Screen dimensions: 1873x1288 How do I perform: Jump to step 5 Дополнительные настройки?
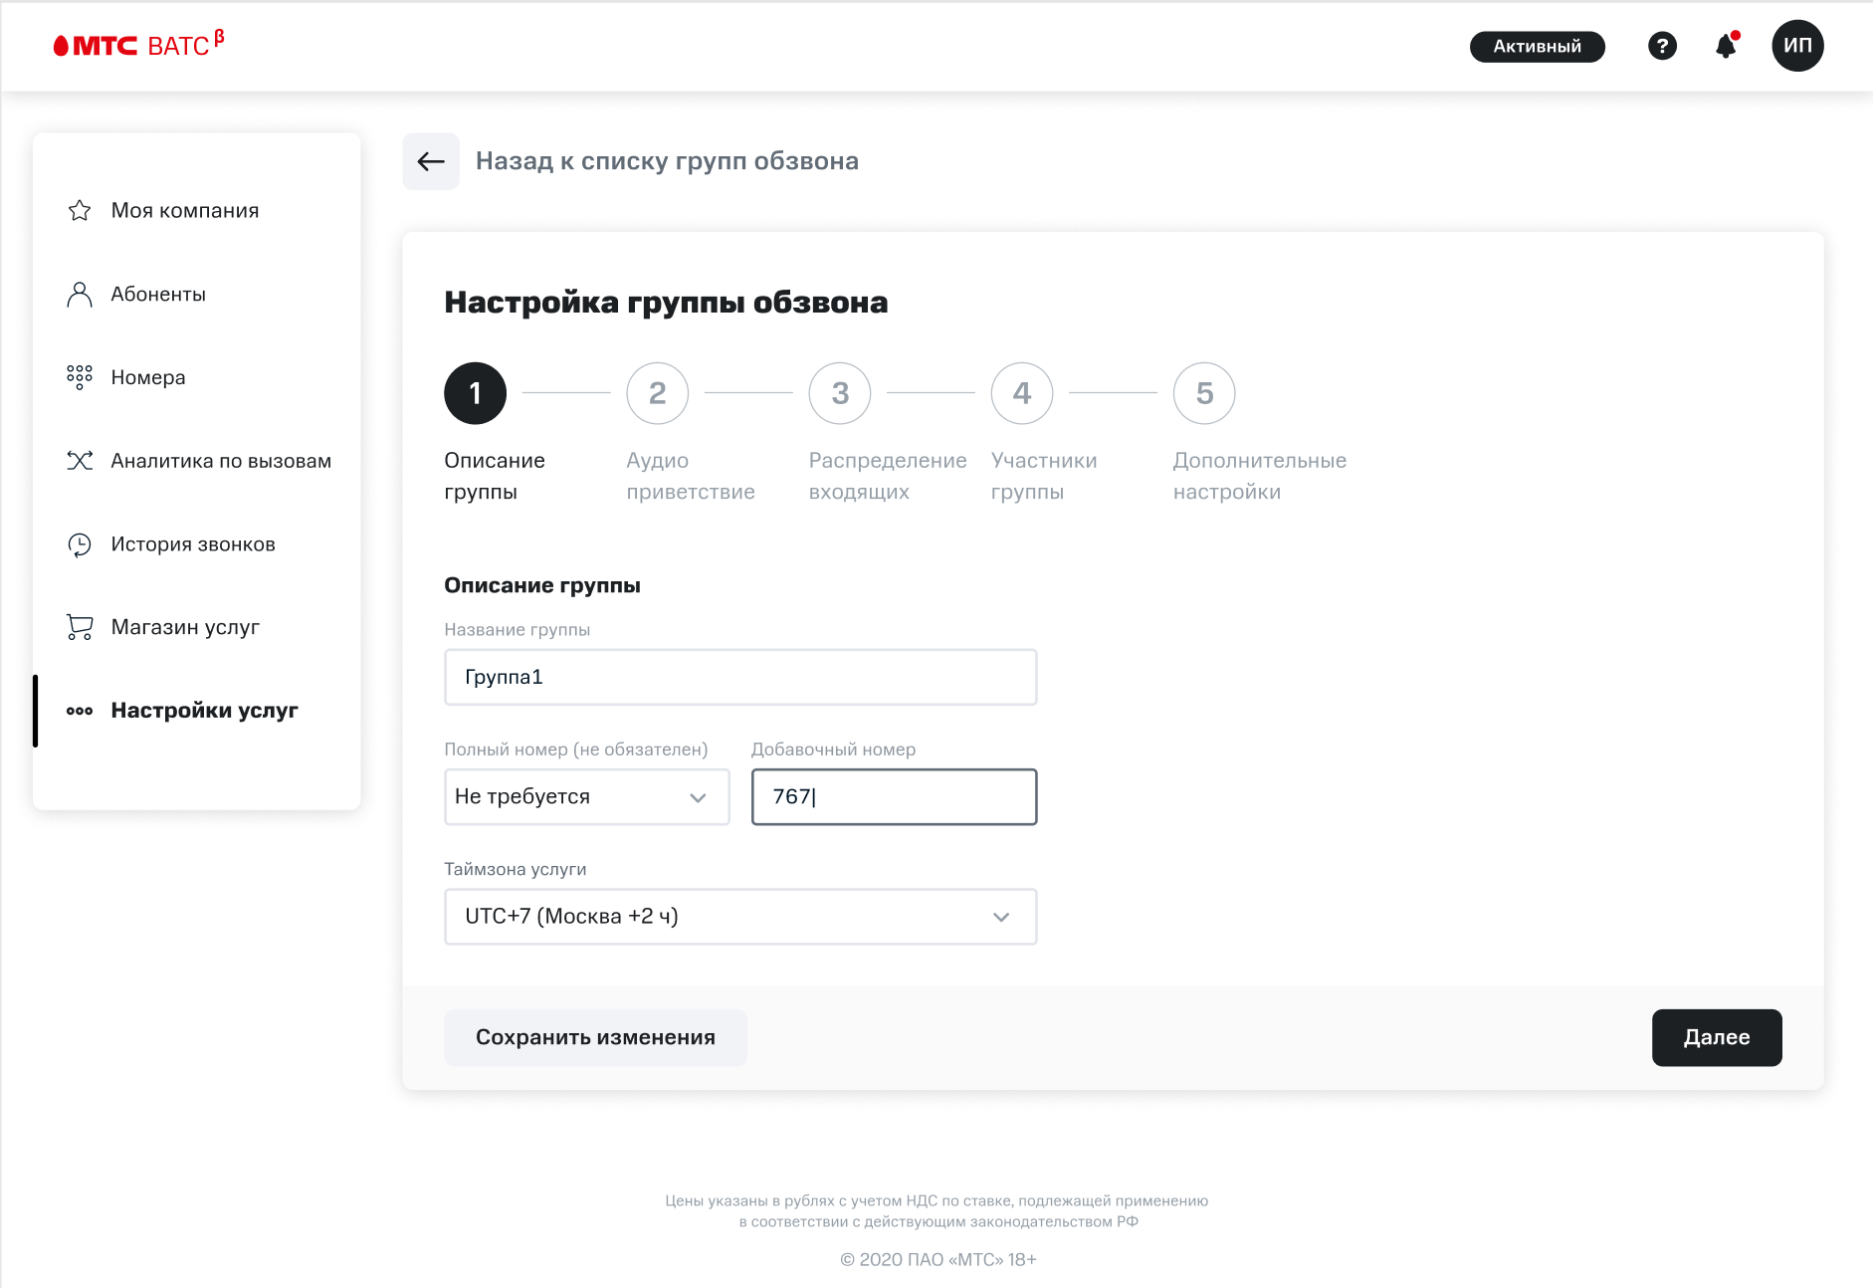click(x=1204, y=393)
